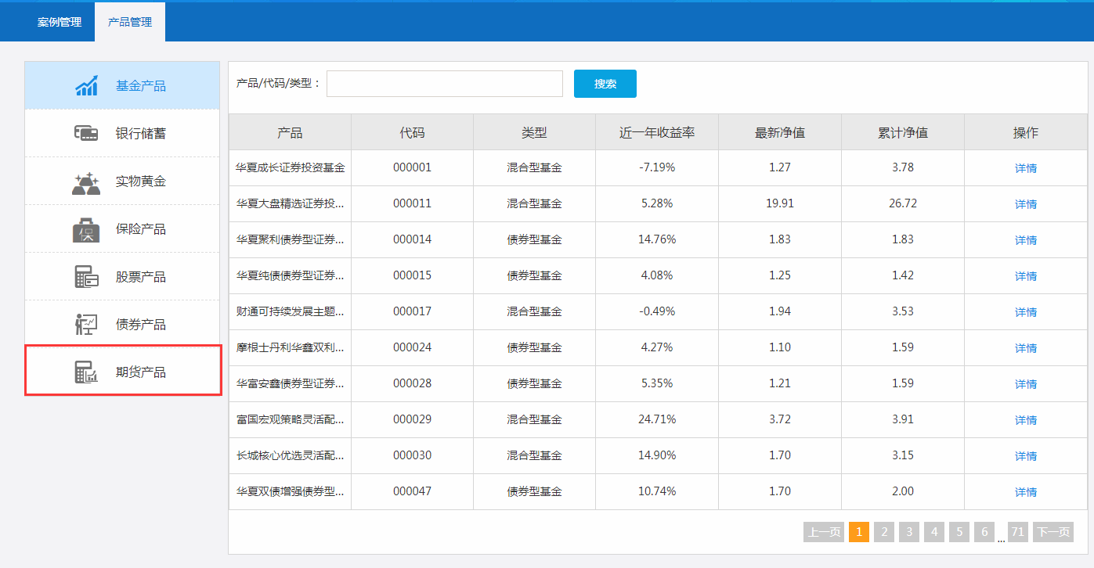Click the insurance products briefcase icon
The image size is (1094, 568).
coord(86,229)
